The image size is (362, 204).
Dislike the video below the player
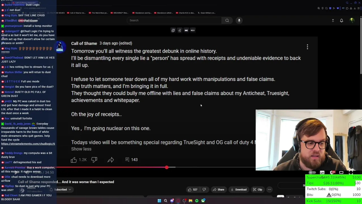pyautogui.click(x=204, y=190)
